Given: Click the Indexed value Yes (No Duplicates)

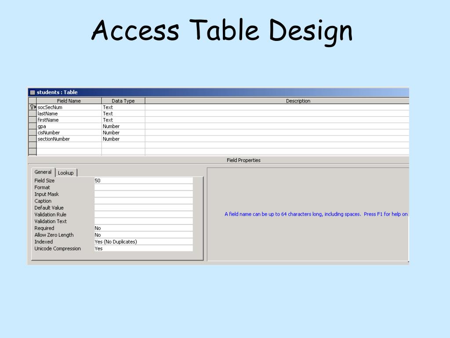Looking at the screenshot, I should point(144,242).
